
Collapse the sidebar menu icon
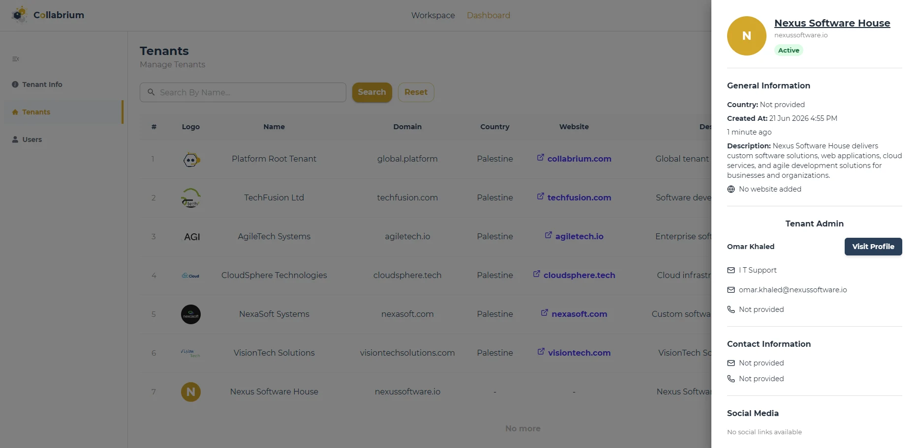click(16, 59)
